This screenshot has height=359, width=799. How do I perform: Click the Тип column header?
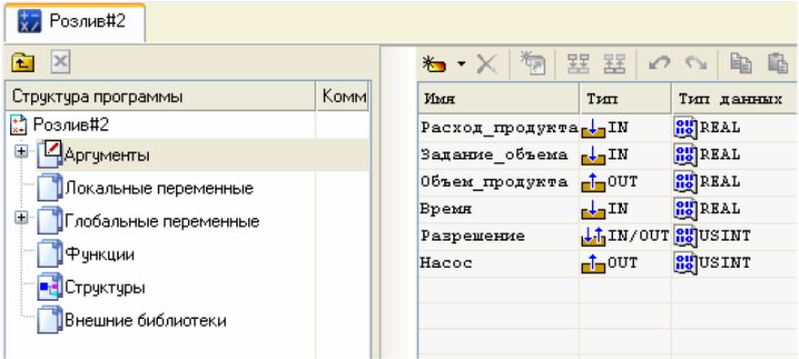point(626,97)
